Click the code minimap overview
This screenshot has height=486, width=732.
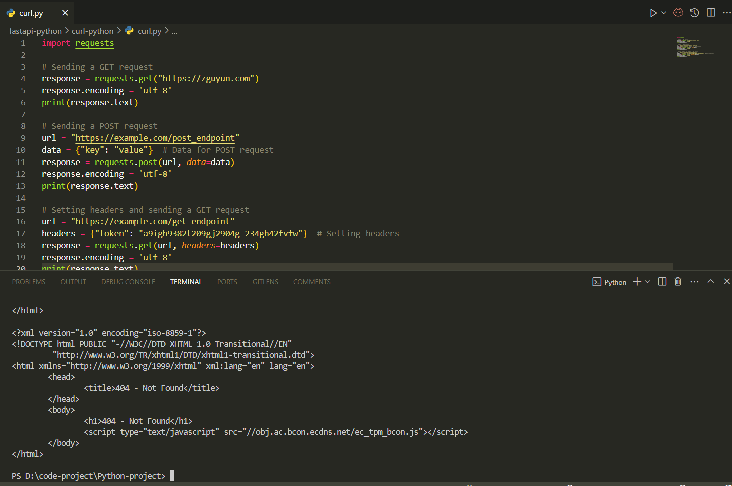click(695, 47)
